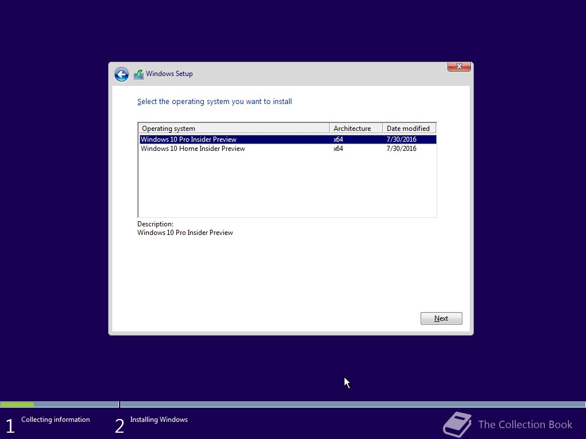Viewport: 586px width, 439px height.
Task: Sort by Operating system column header
Action: pyautogui.click(x=234, y=129)
